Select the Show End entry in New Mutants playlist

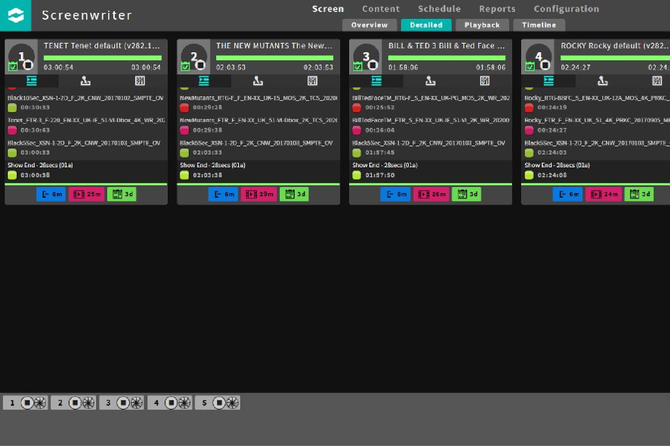[x=213, y=165]
